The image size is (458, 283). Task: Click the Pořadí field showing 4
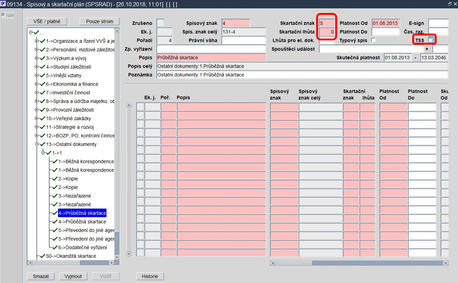click(164, 40)
